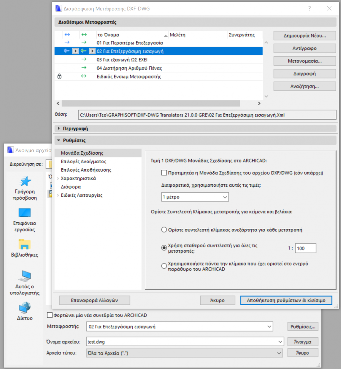The image size is (341, 369).
Task: Click the green export arrow in row 03
Action: click(84, 59)
